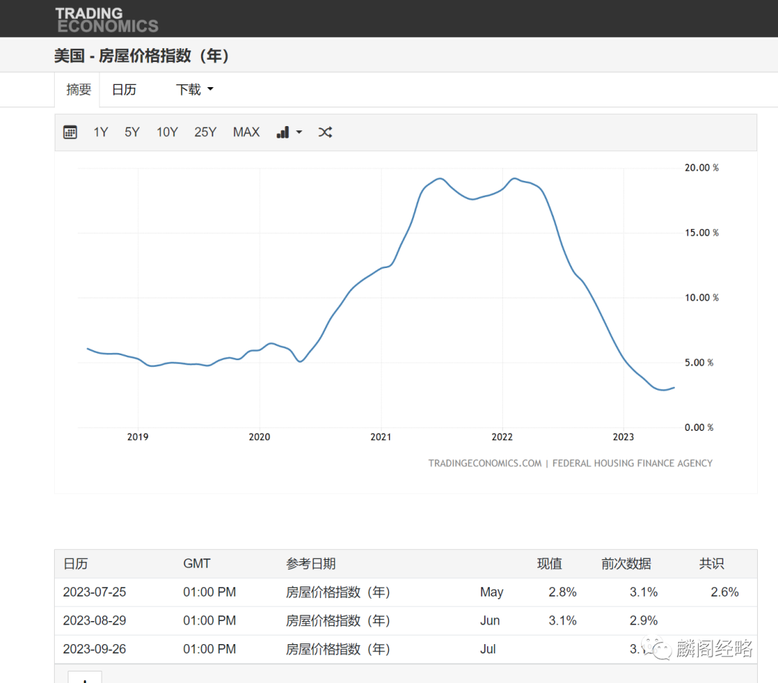Click the GMT column header
This screenshot has height=683, width=778.
pyautogui.click(x=197, y=564)
